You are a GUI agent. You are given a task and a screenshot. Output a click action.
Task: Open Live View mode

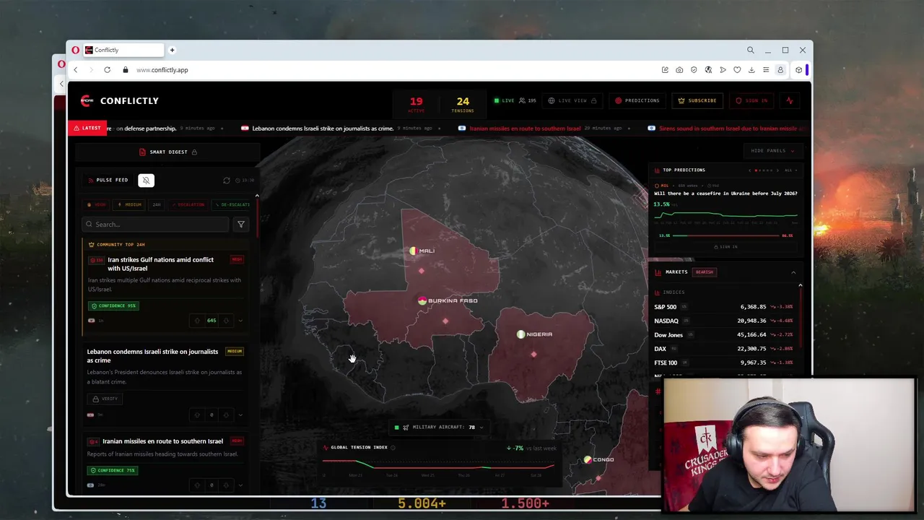tap(572, 101)
